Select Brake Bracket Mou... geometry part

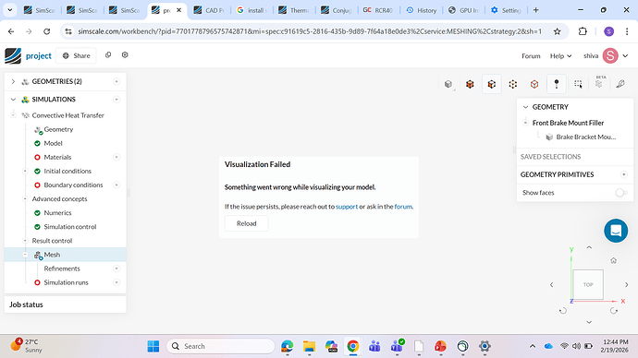point(586,137)
